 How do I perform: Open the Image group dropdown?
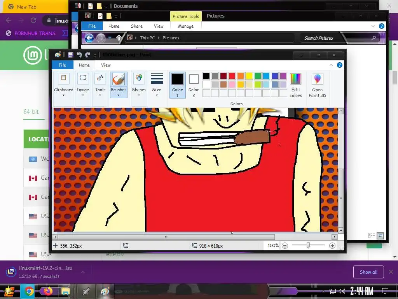click(x=83, y=85)
